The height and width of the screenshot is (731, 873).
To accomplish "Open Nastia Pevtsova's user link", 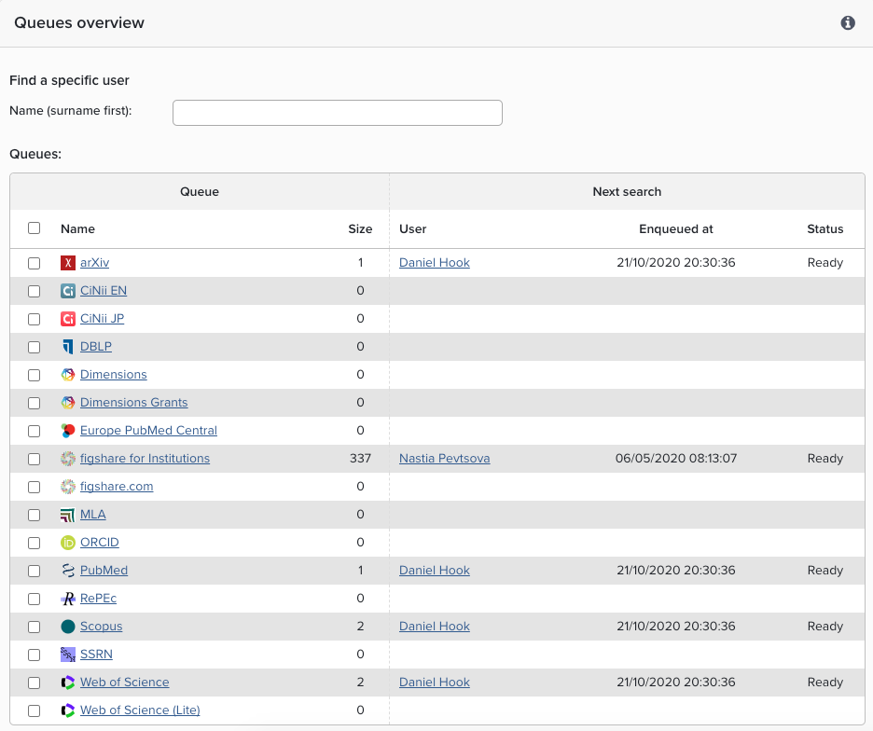I will pos(444,459).
